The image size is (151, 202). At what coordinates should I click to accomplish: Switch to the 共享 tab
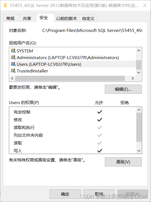pyautogui.click(x=27, y=18)
